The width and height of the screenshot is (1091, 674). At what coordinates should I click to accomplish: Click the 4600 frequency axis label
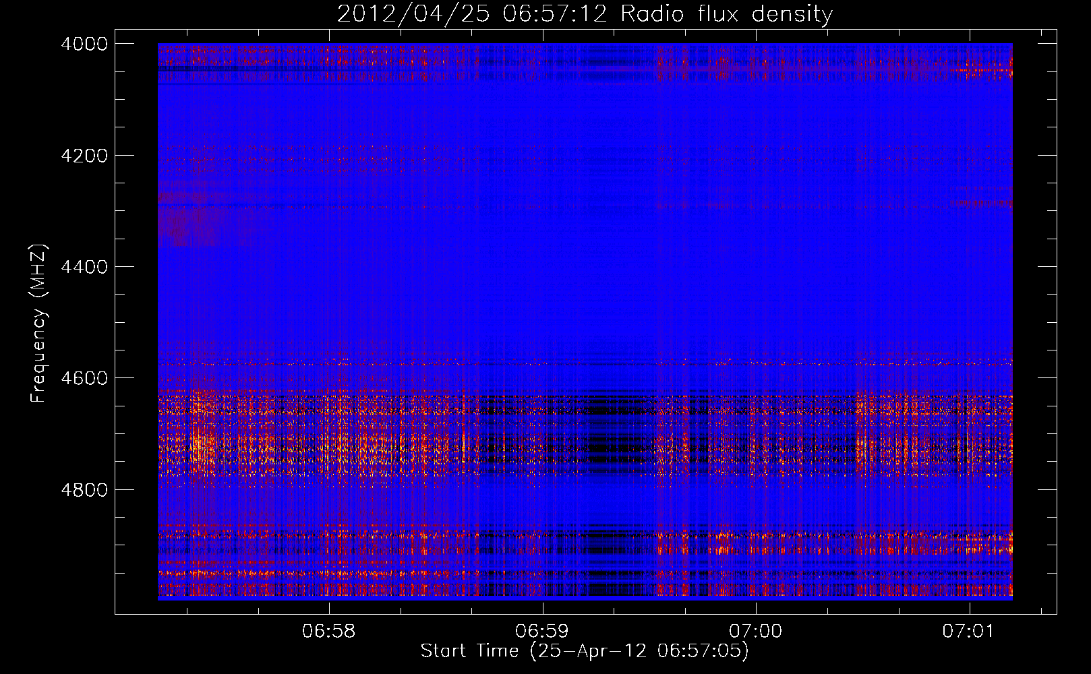pos(84,378)
